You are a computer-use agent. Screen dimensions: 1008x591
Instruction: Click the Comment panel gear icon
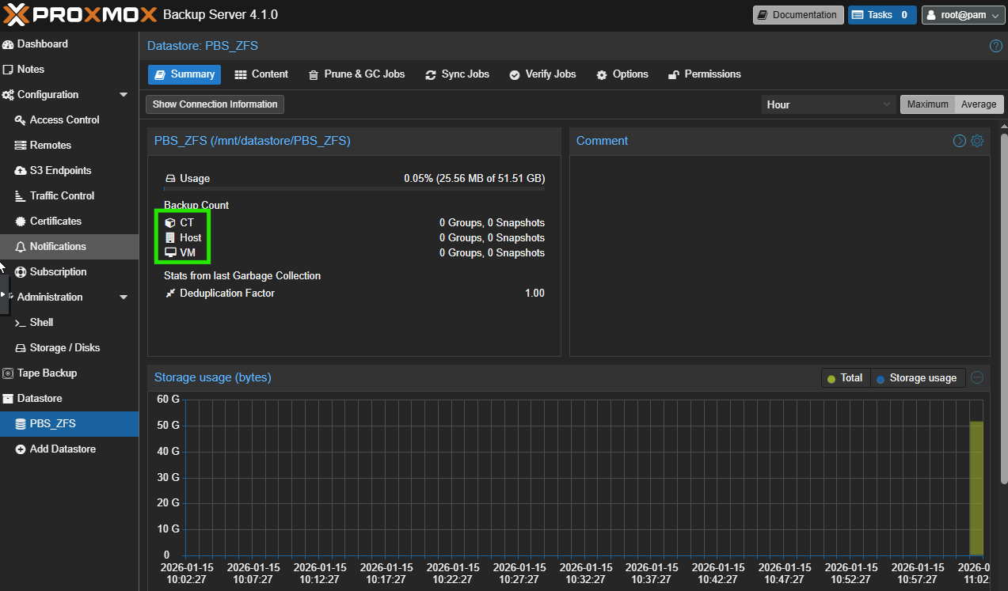coord(977,141)
